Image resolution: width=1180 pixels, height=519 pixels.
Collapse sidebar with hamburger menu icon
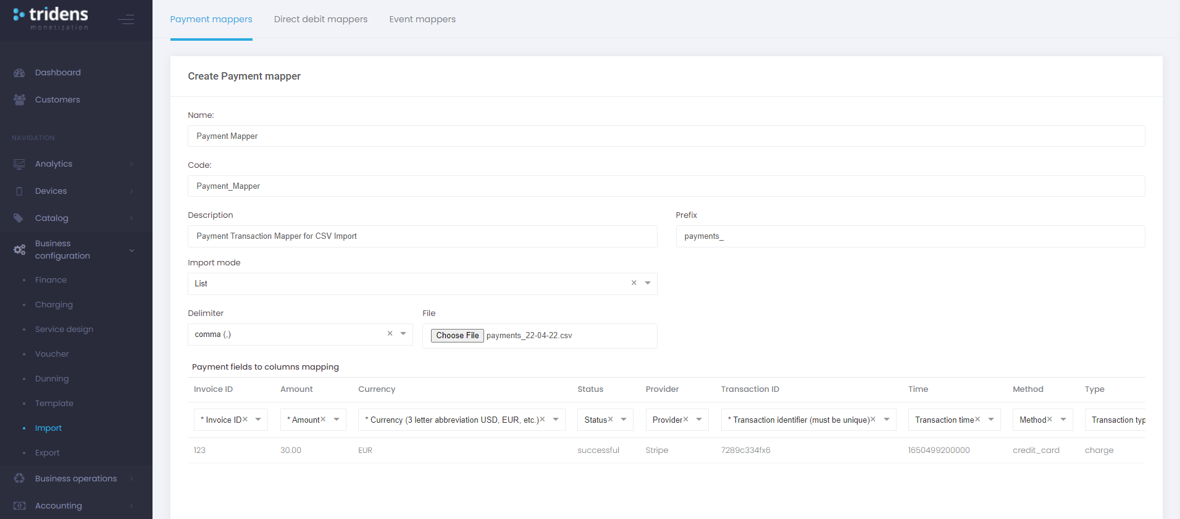click(x=126, y=20)
